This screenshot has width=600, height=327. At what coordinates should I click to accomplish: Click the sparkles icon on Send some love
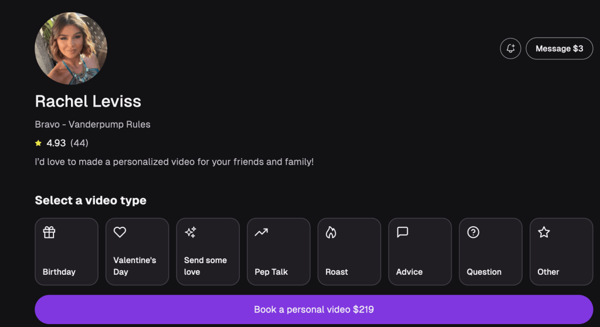[191, 233]
